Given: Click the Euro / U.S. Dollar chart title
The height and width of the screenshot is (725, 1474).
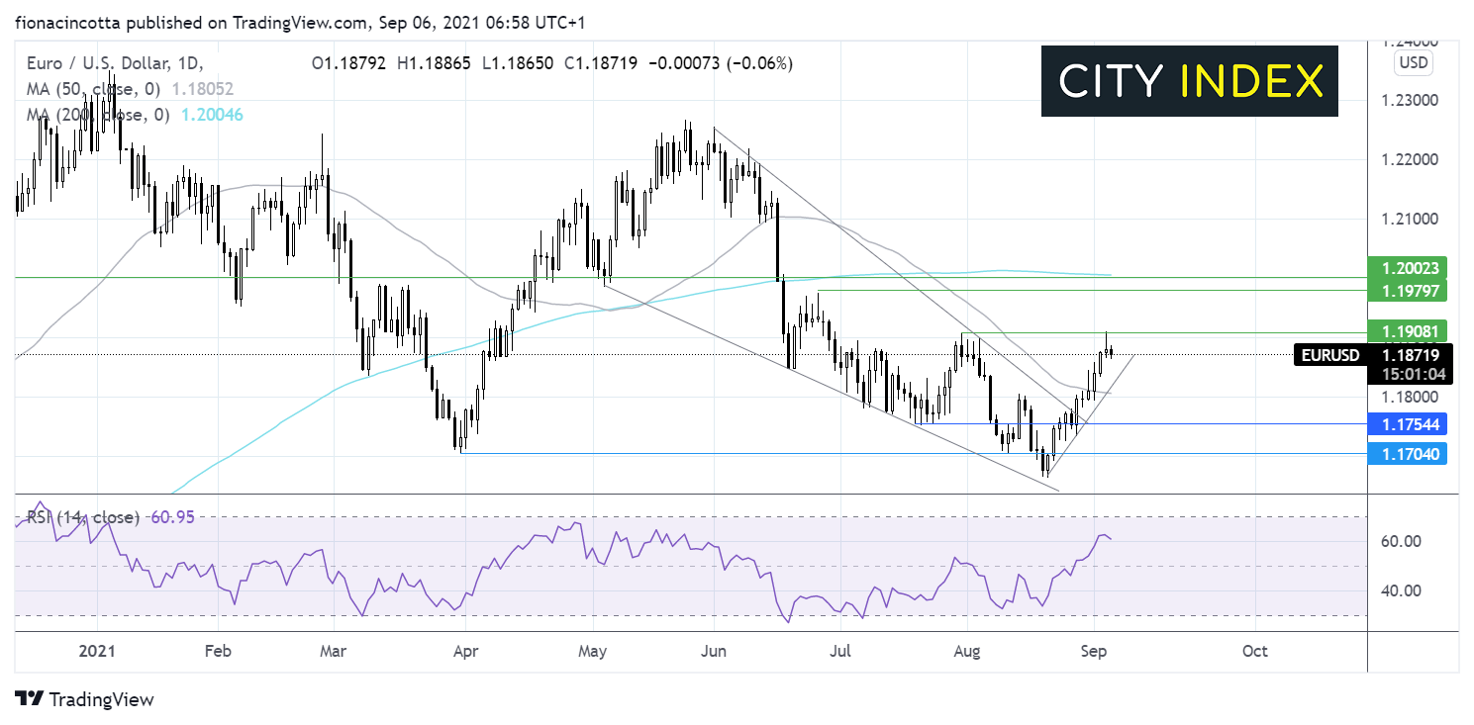Looking at the screenshot, I should pyautogui.click(x=97, y=63).
